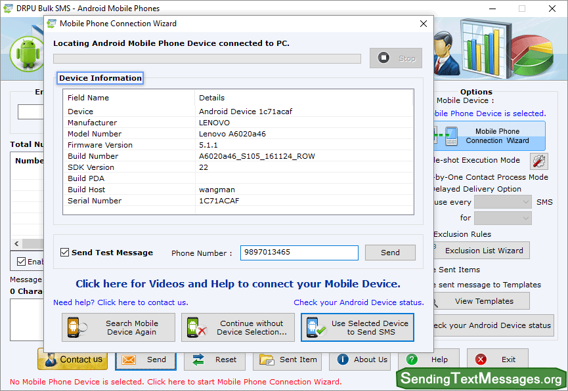
Task: Click the left arrow of numbers list scrollbar
Action: pyautogui.click(x=16, y=243)
